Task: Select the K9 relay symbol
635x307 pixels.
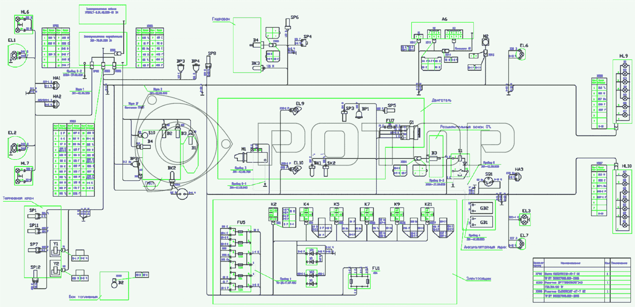Action: pyautogui.click(x=397, y=214)
